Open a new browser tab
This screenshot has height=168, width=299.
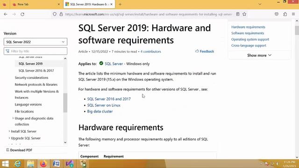pos(120,4)
